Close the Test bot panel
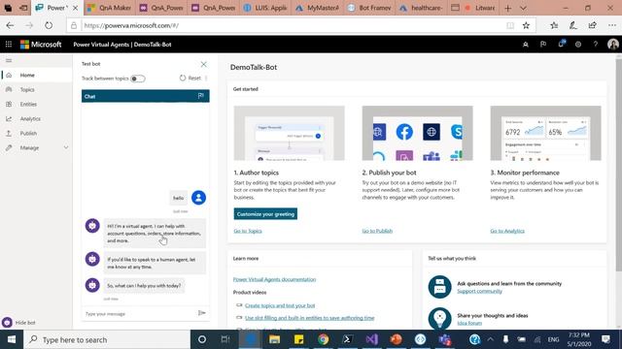This screenshot has height=349, width=622. [203, 64]
